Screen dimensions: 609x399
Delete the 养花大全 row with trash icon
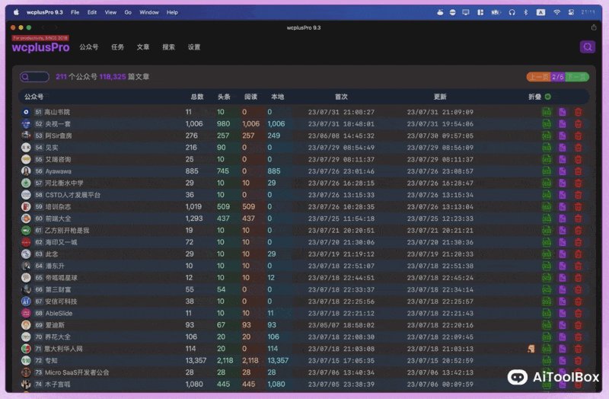(578, 337)
